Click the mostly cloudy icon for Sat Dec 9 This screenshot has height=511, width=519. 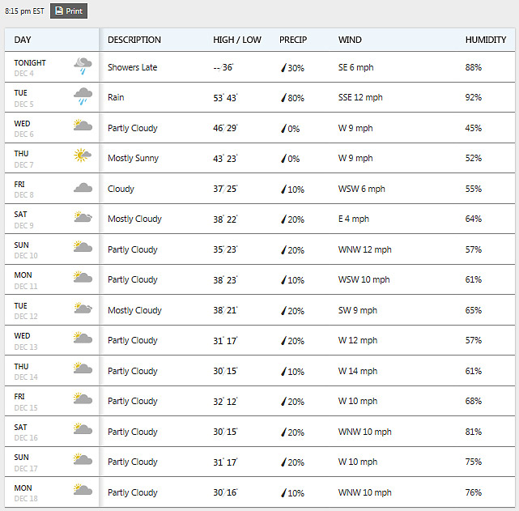click(83, 216)
